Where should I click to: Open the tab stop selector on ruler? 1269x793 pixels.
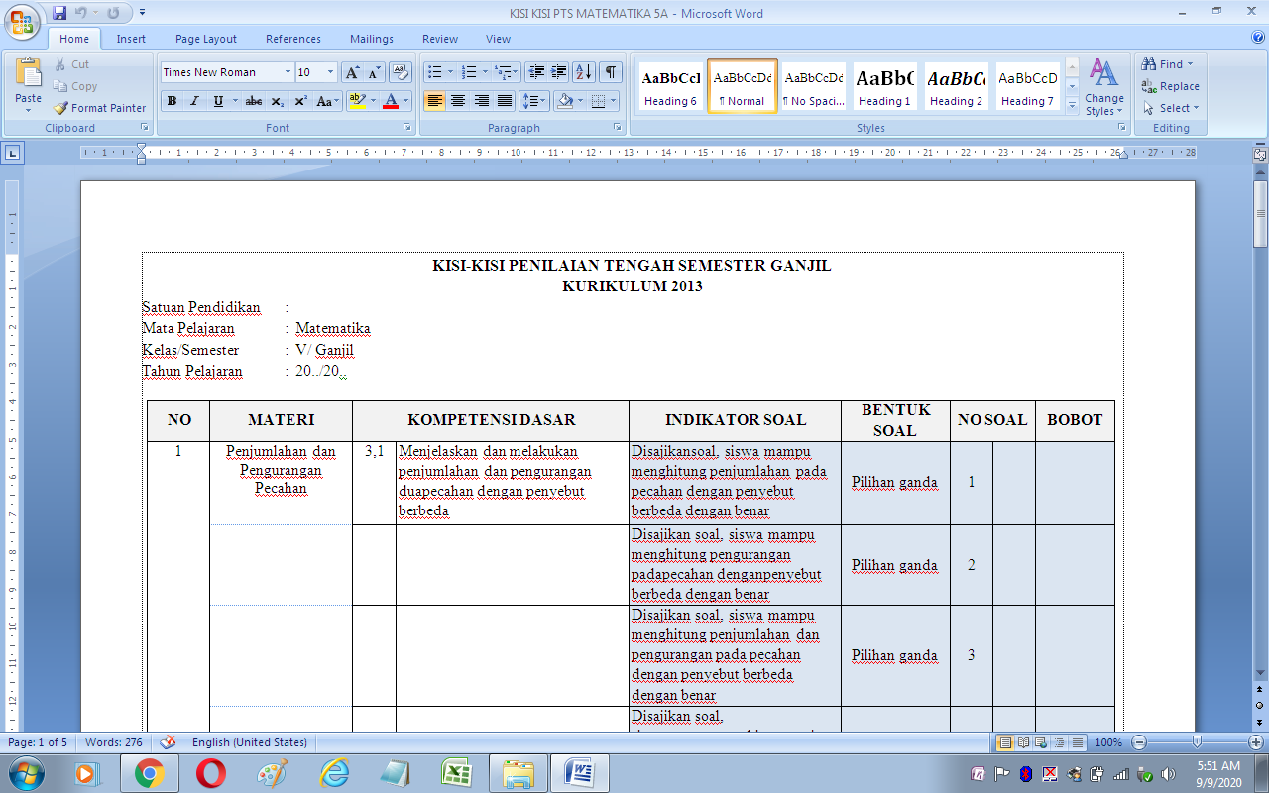click(x=13, y=153)
